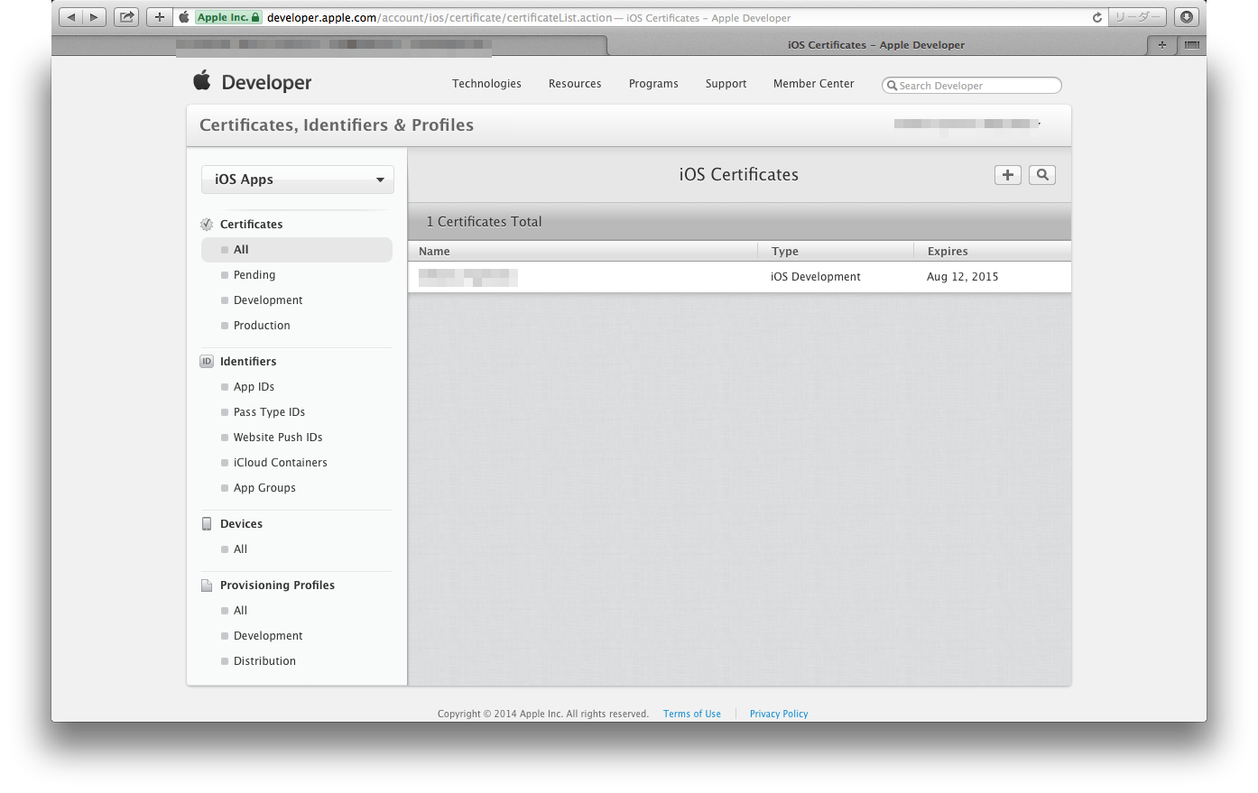The width and height of the screenshot is (1258, 793).
Task: Open the iOS Apps platform dropdown
Action: pos(298,180)
